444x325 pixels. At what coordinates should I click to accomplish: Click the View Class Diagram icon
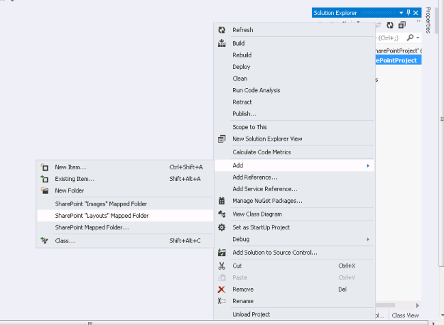tap(222, 214)
